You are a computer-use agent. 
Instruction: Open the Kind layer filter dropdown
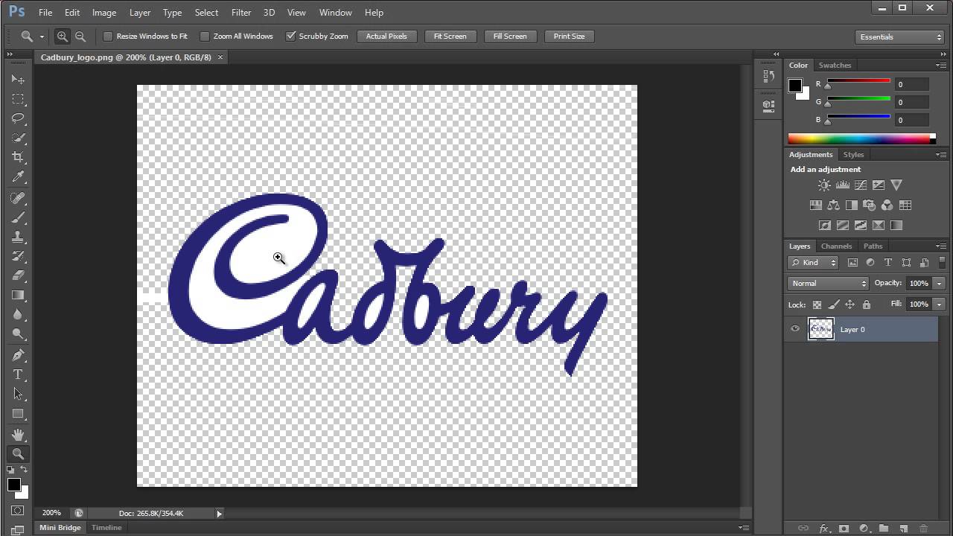click(813, 262)
